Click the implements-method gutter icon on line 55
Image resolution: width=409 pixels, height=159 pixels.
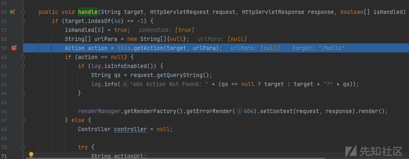pyautogui.click(x=13, y=12)
